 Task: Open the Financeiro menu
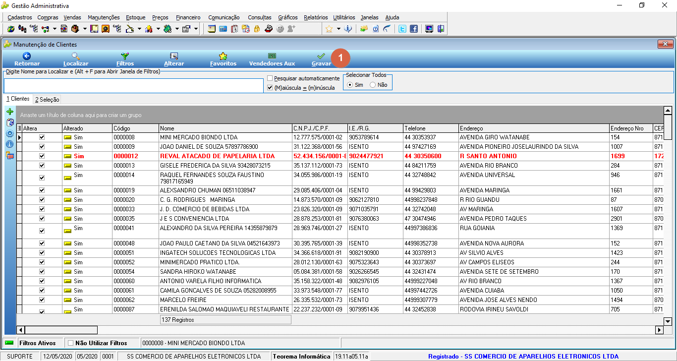click(188, 17)
